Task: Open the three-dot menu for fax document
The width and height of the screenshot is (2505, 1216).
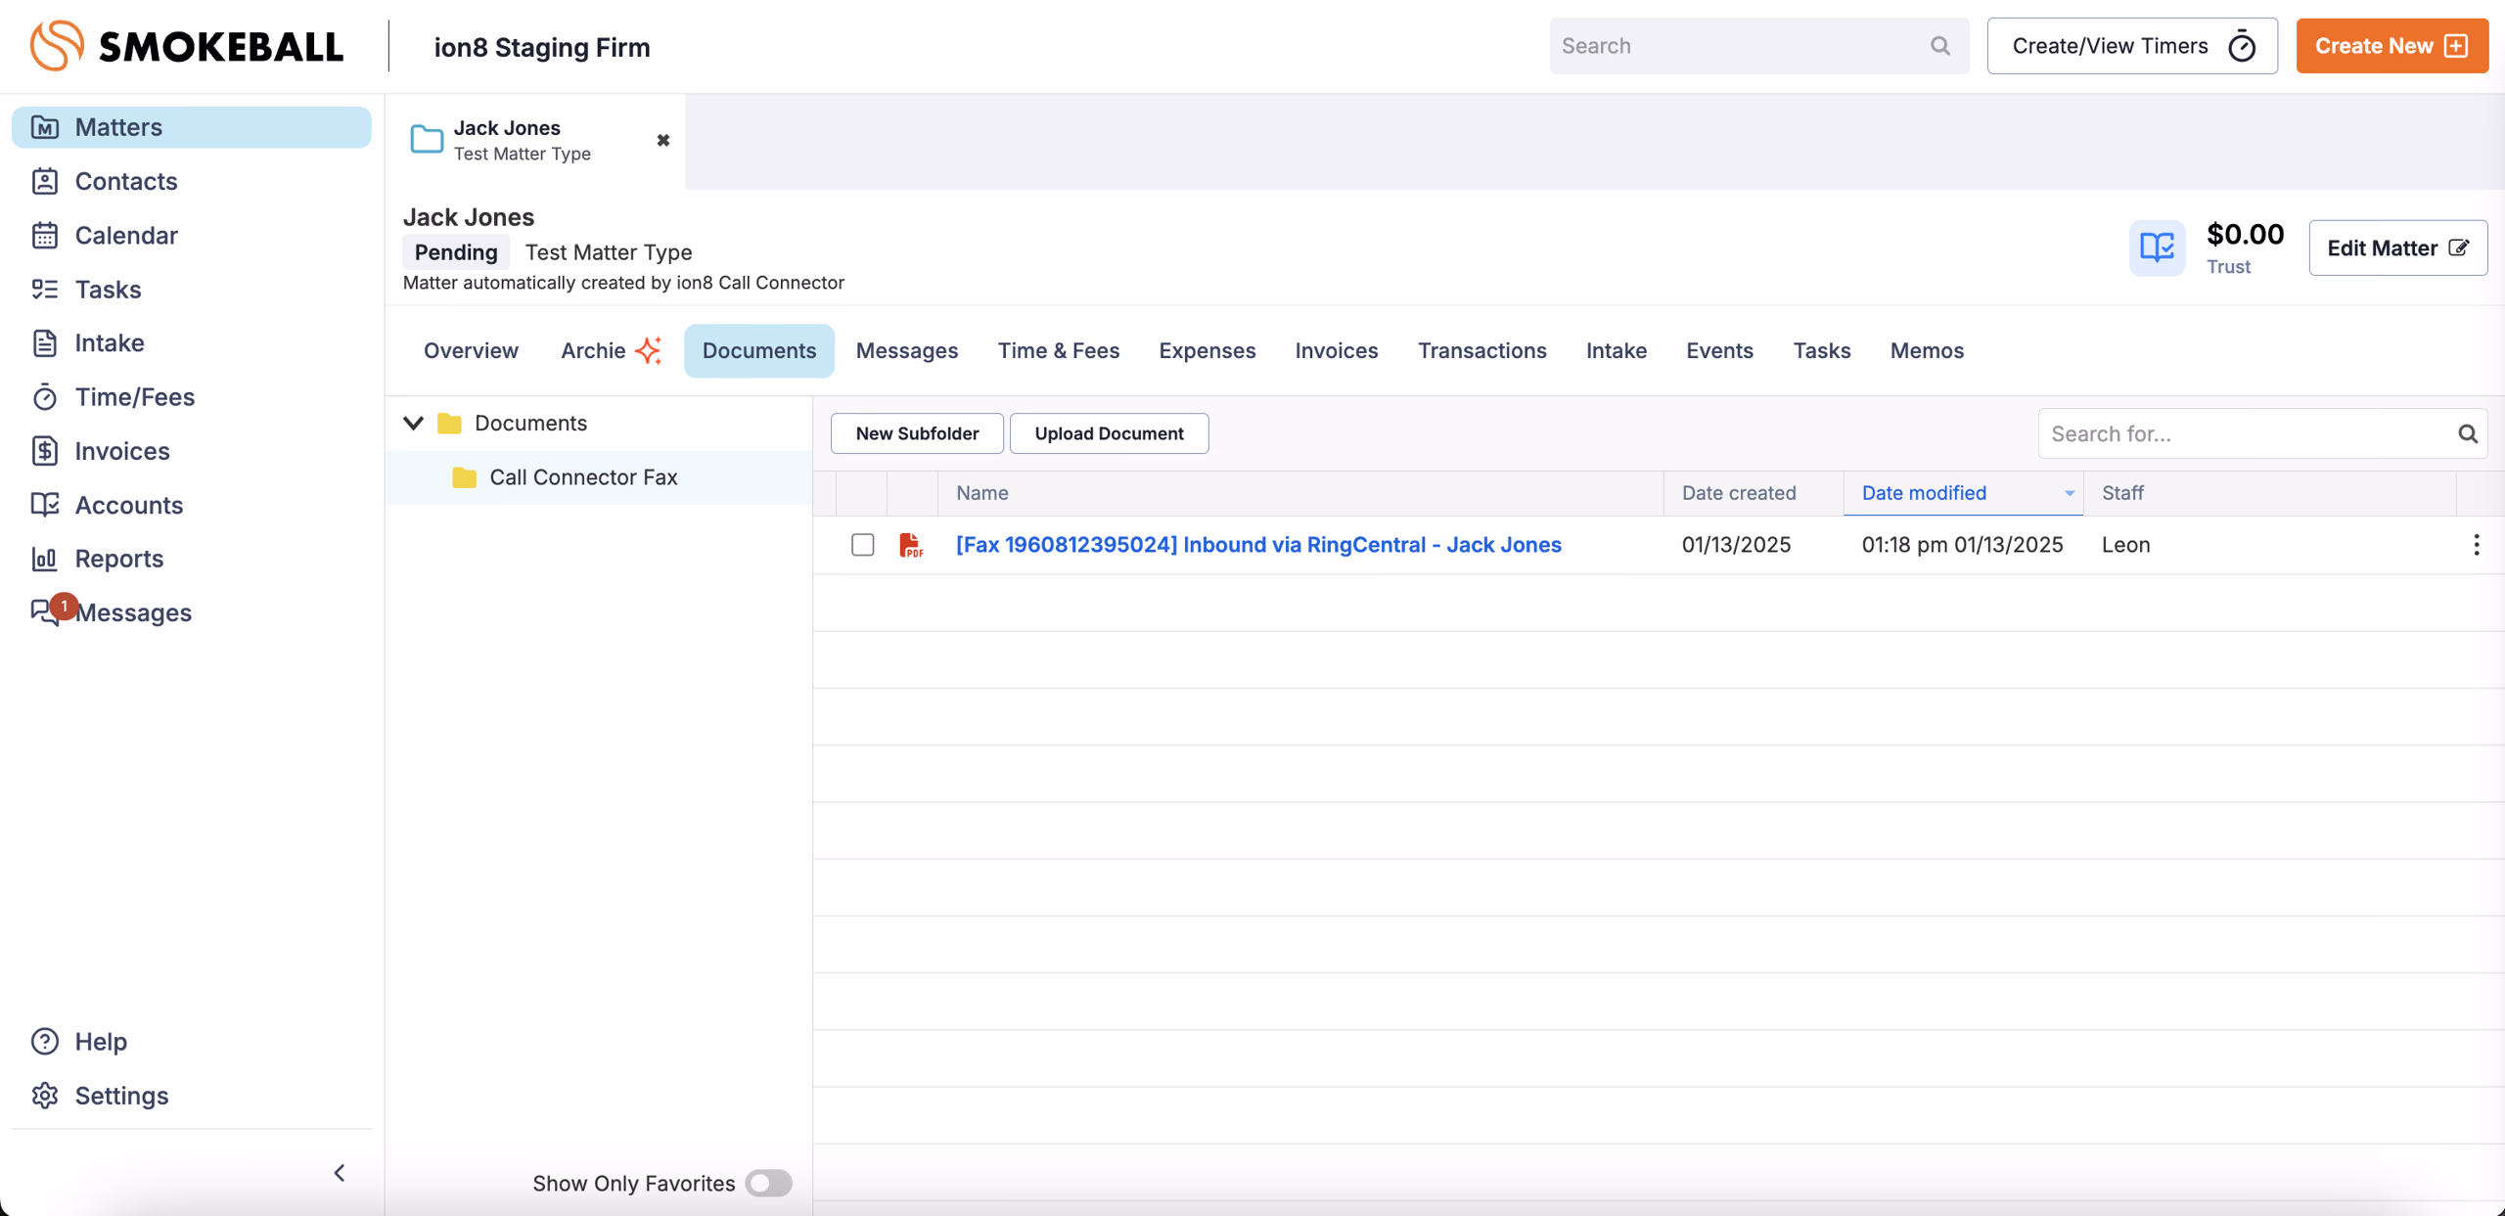Action: (2476, 545)
